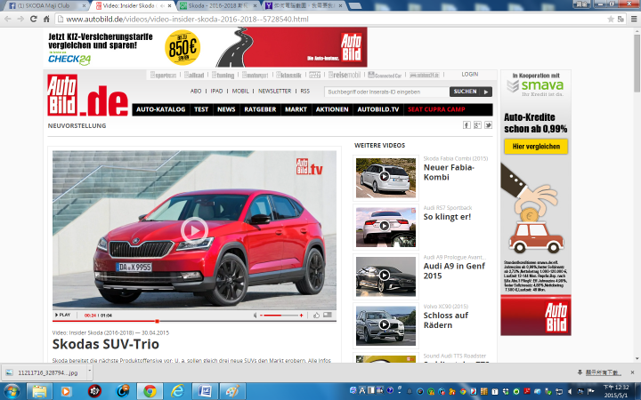Open the RATGEBER menu item

pos(260,109)
